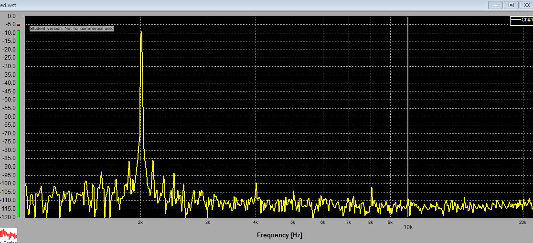The image size is (533, 243).
Task: Click the 2k frequency axis label
Action: click(140, 223)
